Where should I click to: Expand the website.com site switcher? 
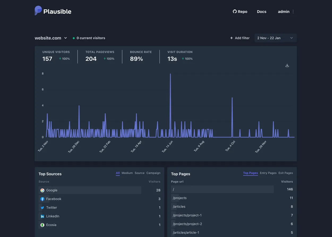pos(51,38)
